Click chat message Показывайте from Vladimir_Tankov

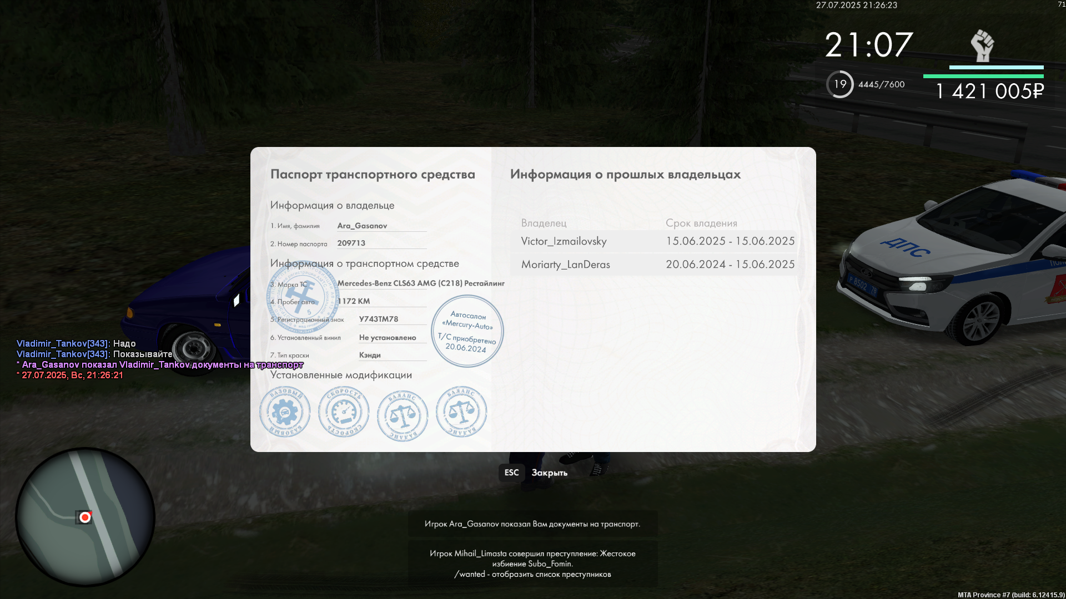click(x=94, y=354)
